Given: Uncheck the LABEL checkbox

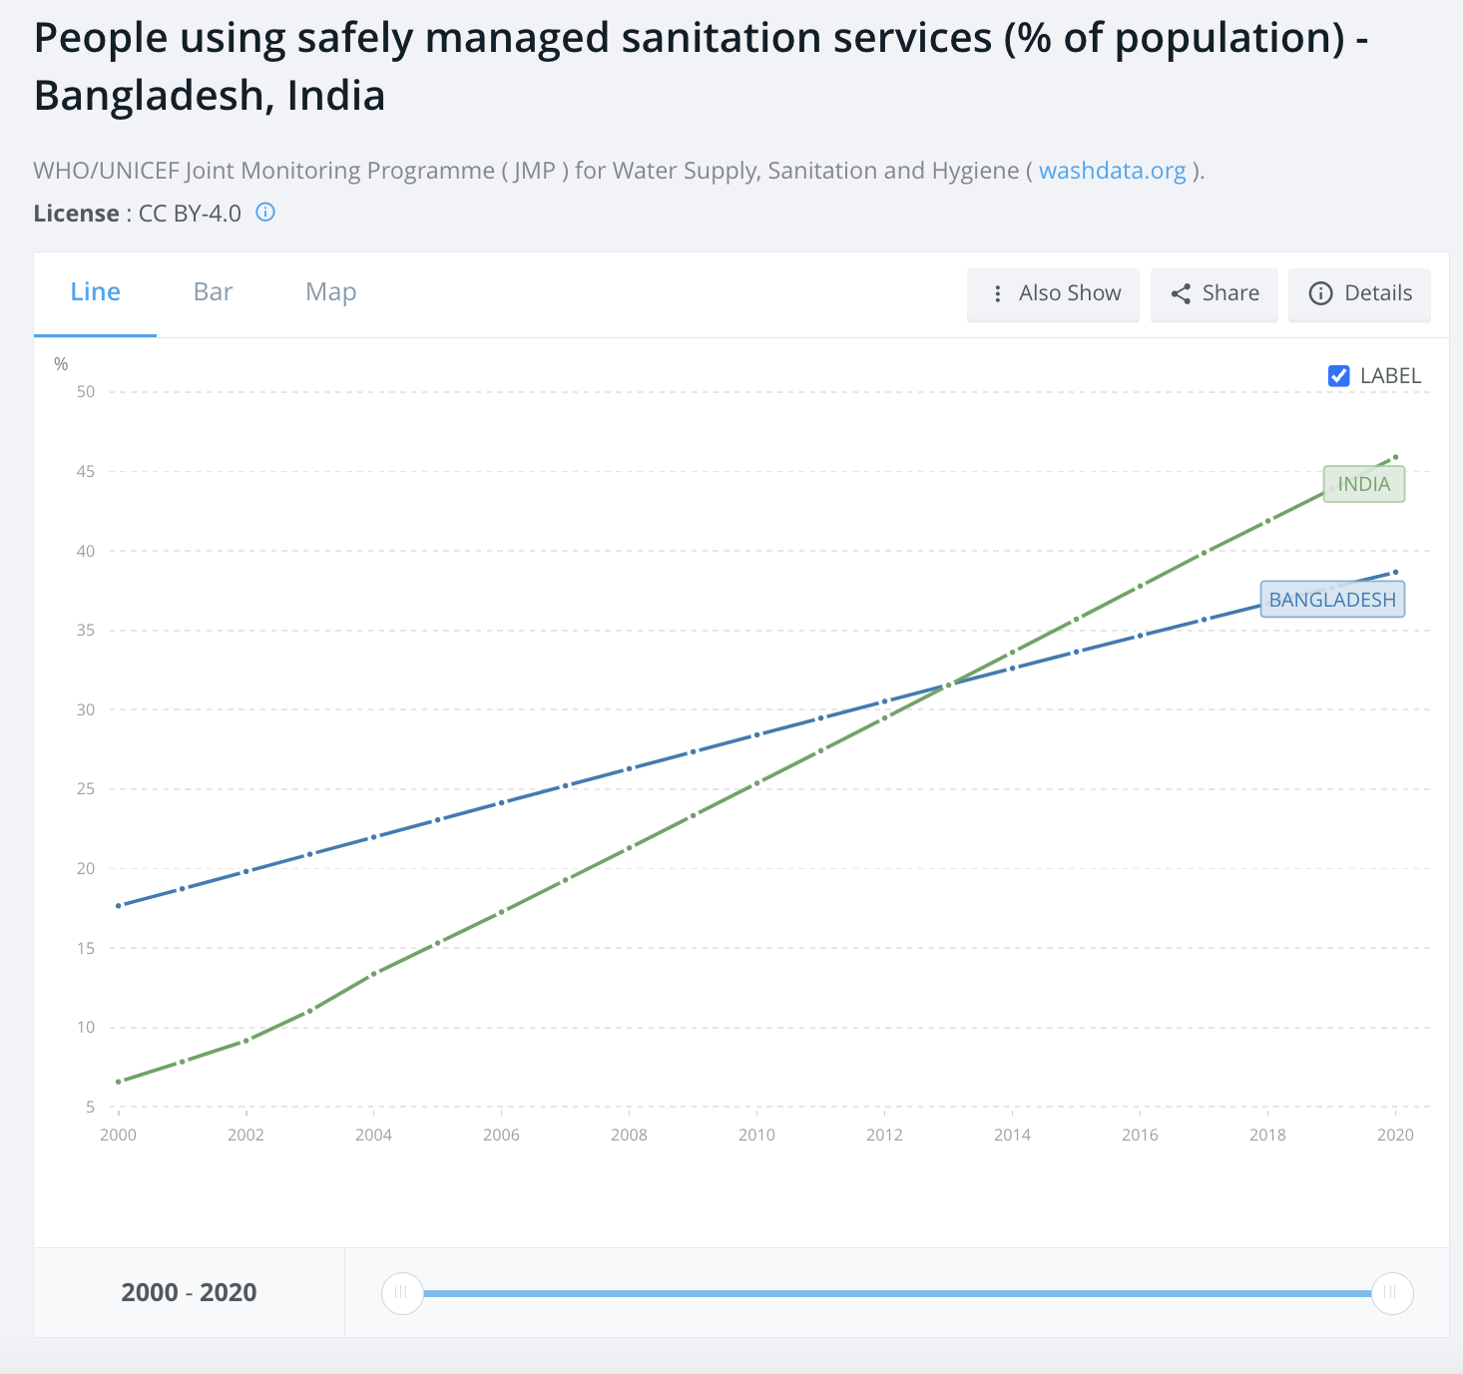Looking at the screenshot, I should pos(1339,376).
